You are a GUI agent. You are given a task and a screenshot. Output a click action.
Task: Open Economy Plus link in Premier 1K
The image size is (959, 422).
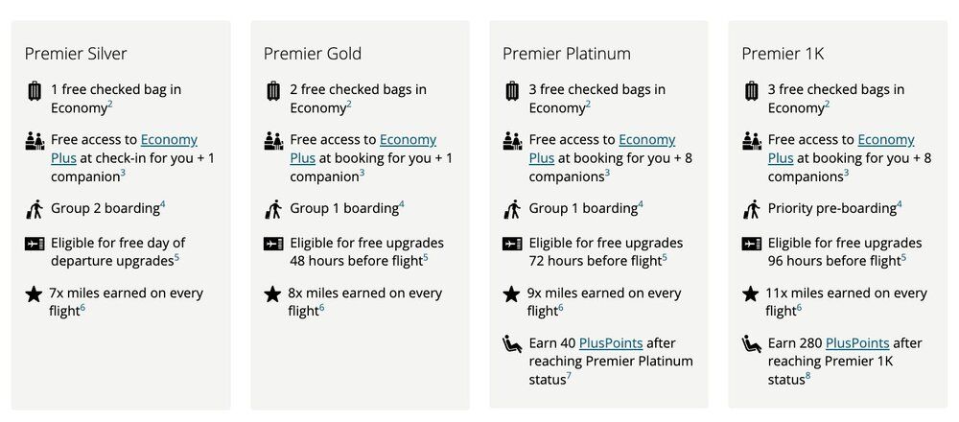click(x=885, y=140)
